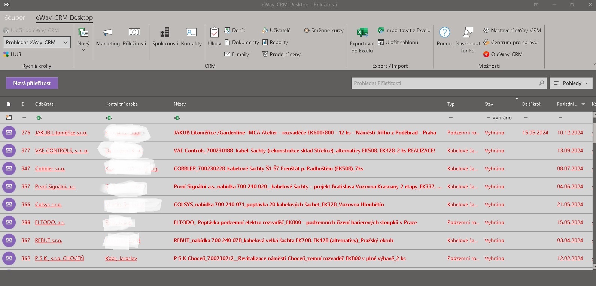Open the P S K , s.r.o. CHOCEŇ link

coord(60,258)
